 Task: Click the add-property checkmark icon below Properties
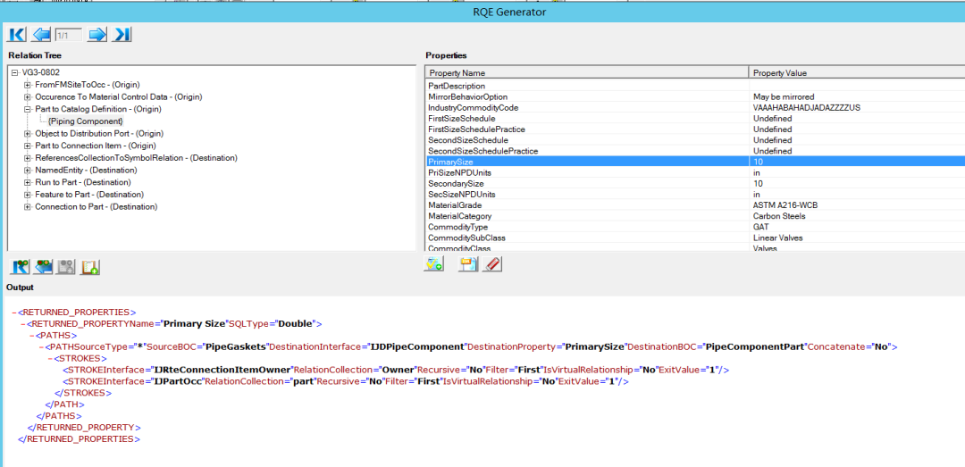click(x=433, y=264)
